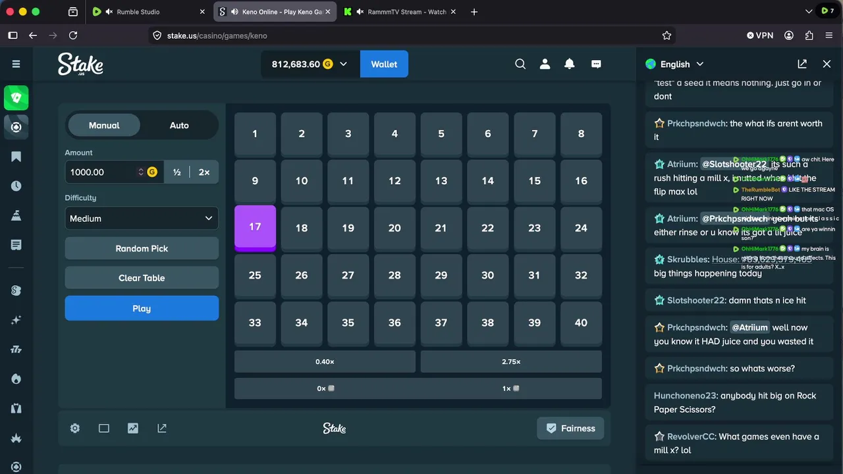The height and width of the screenshot is (474, 843).
Task: Switch to the Rumble Studio tab
Action: [x=148, y=12]
